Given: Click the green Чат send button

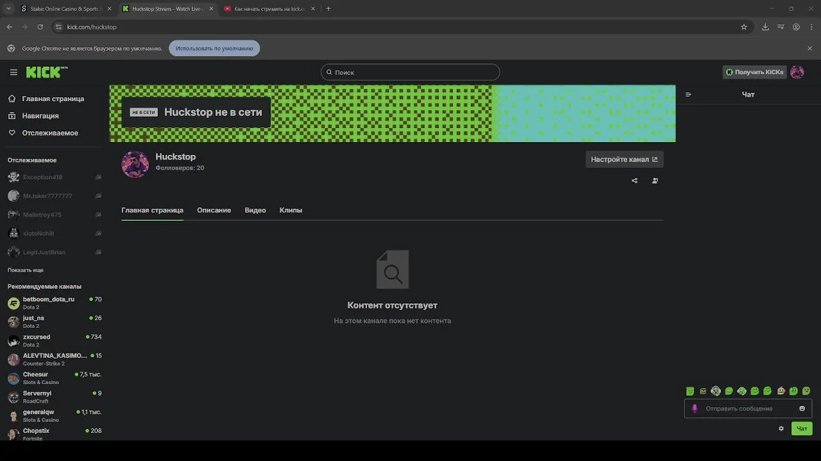Looking at the screenshot, I should [802, 428].
